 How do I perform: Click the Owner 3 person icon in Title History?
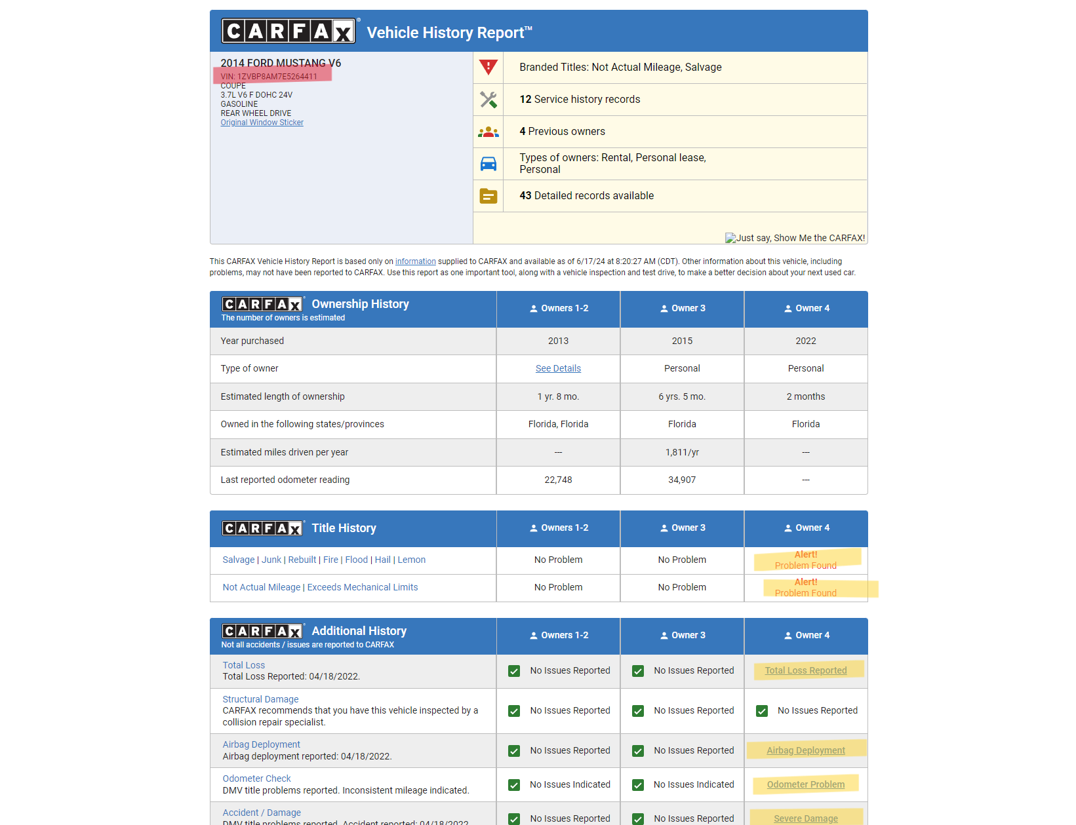click(664, 528)
